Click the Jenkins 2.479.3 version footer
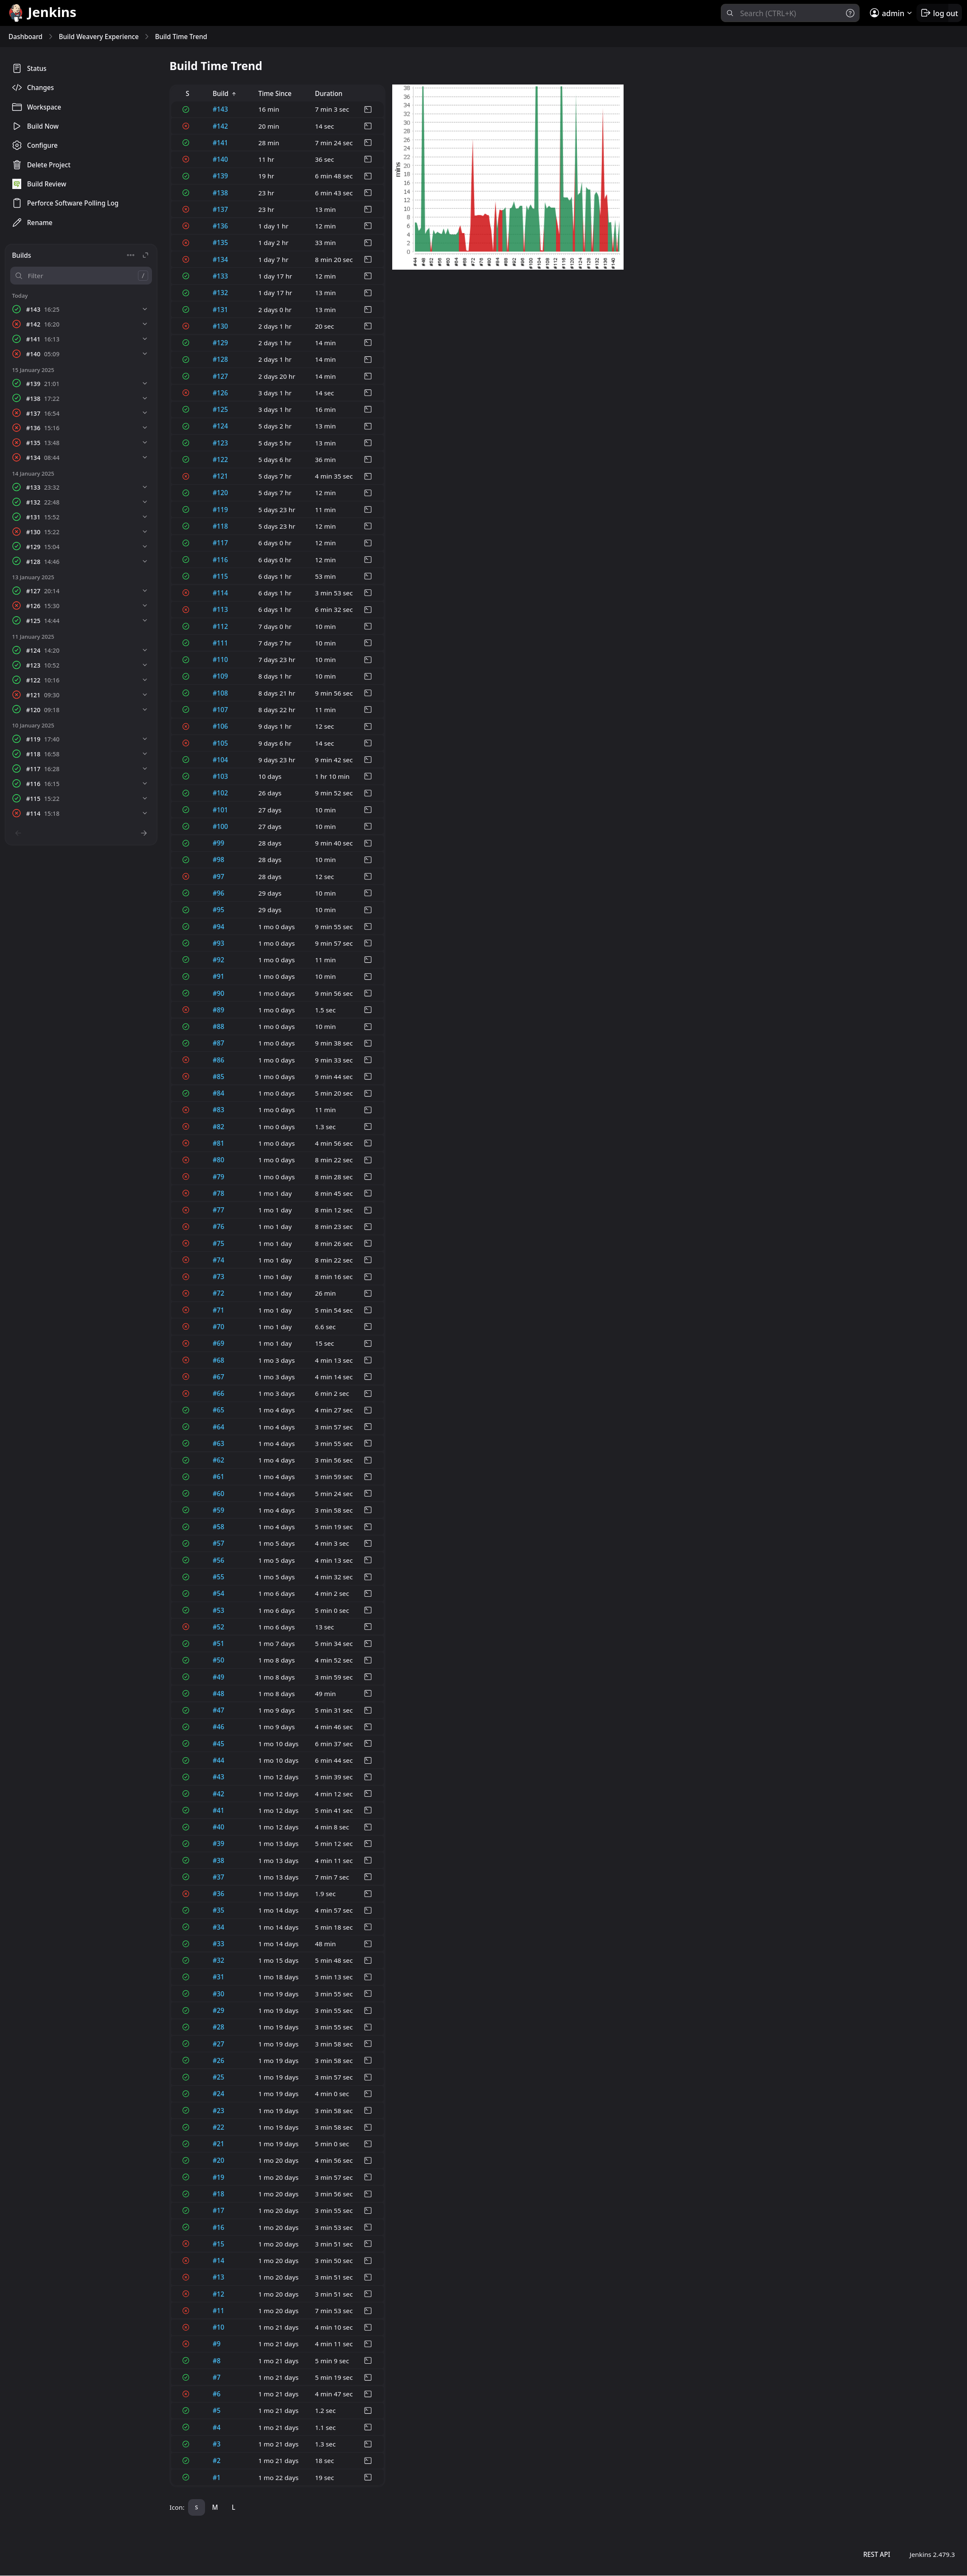This screenshot has height=2576, width=967. coord(932,2554)
